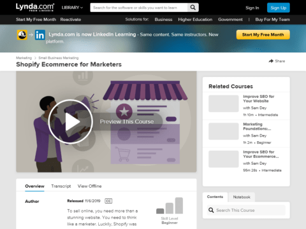
Task: Click the Search This Course field
Action: [x=246, y=210]
